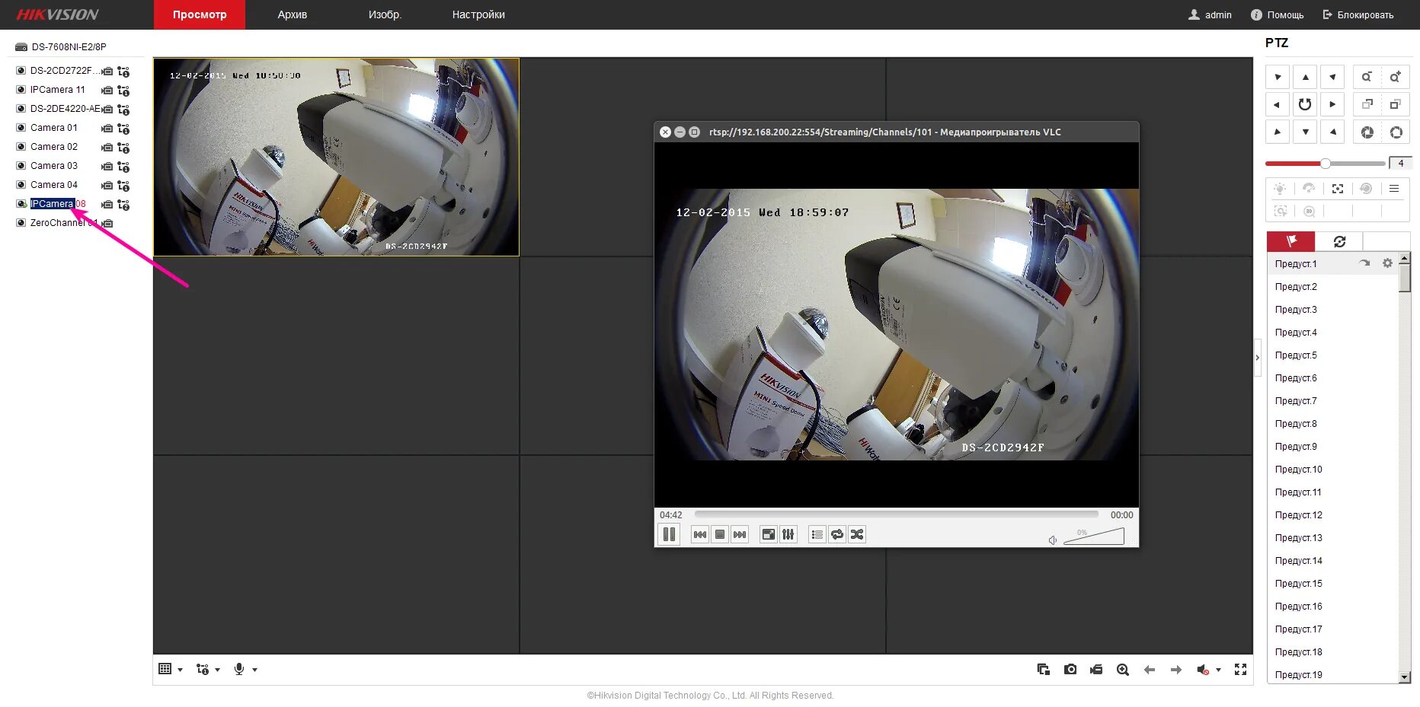1420x707 pixels.
Task: Toggle the PTZ light icon
Action: pyautogui.click(x=1280, y=189)
